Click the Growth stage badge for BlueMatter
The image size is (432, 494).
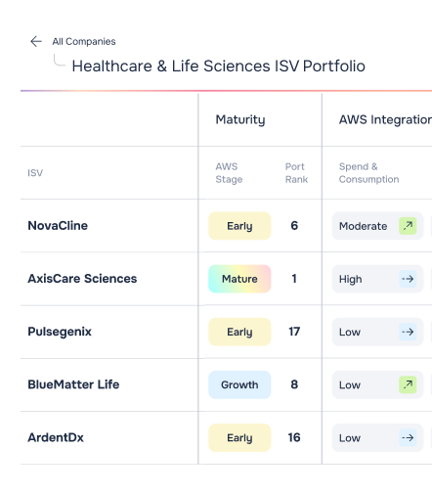[239, 384]
